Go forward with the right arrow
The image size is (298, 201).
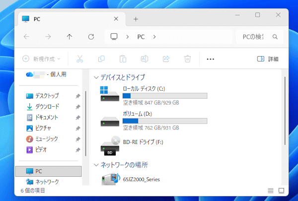tap(48, 37)
